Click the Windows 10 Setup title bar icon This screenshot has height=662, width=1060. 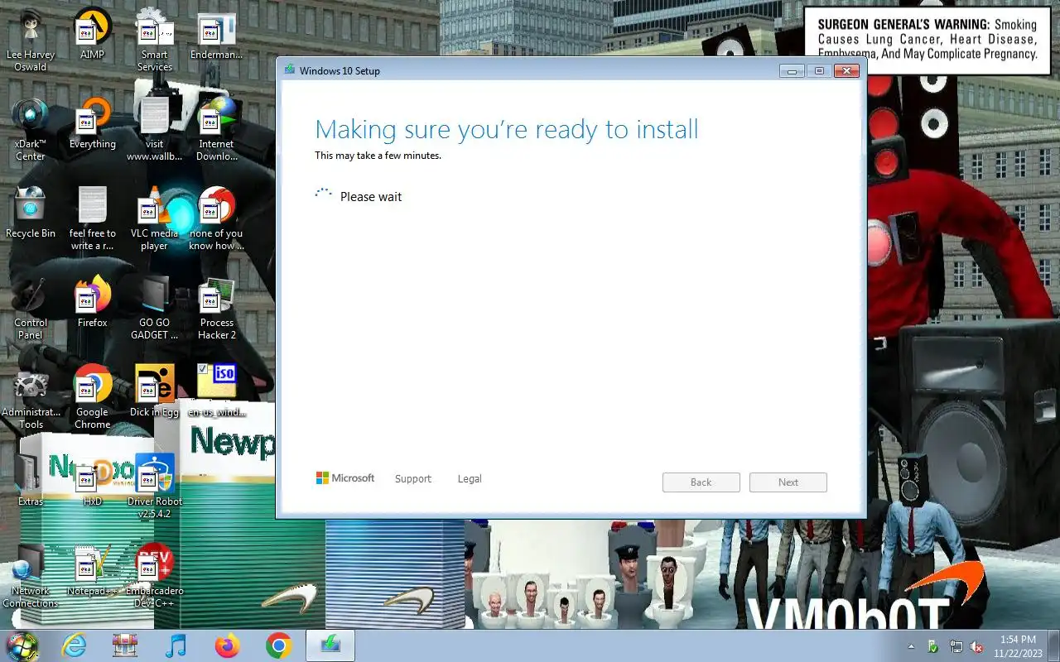click(x=289, y=70)
